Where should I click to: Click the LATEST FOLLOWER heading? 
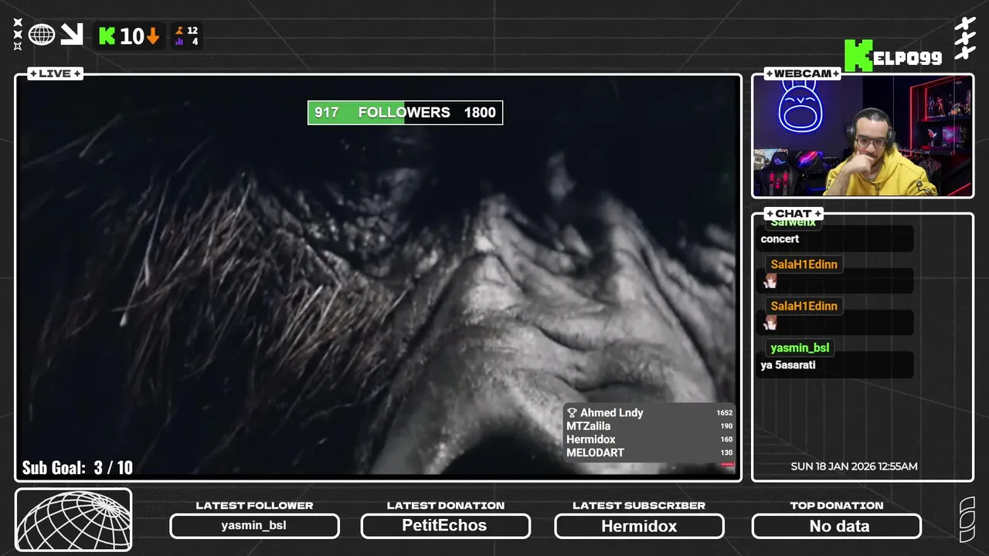254,506
